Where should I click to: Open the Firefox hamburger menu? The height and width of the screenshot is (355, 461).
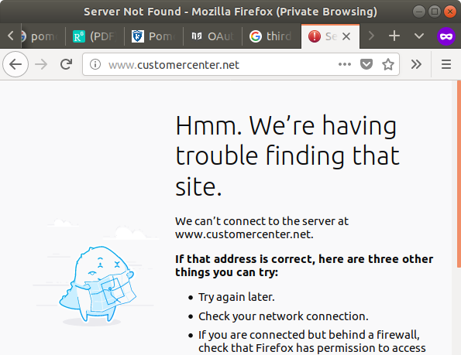(446, 64)
